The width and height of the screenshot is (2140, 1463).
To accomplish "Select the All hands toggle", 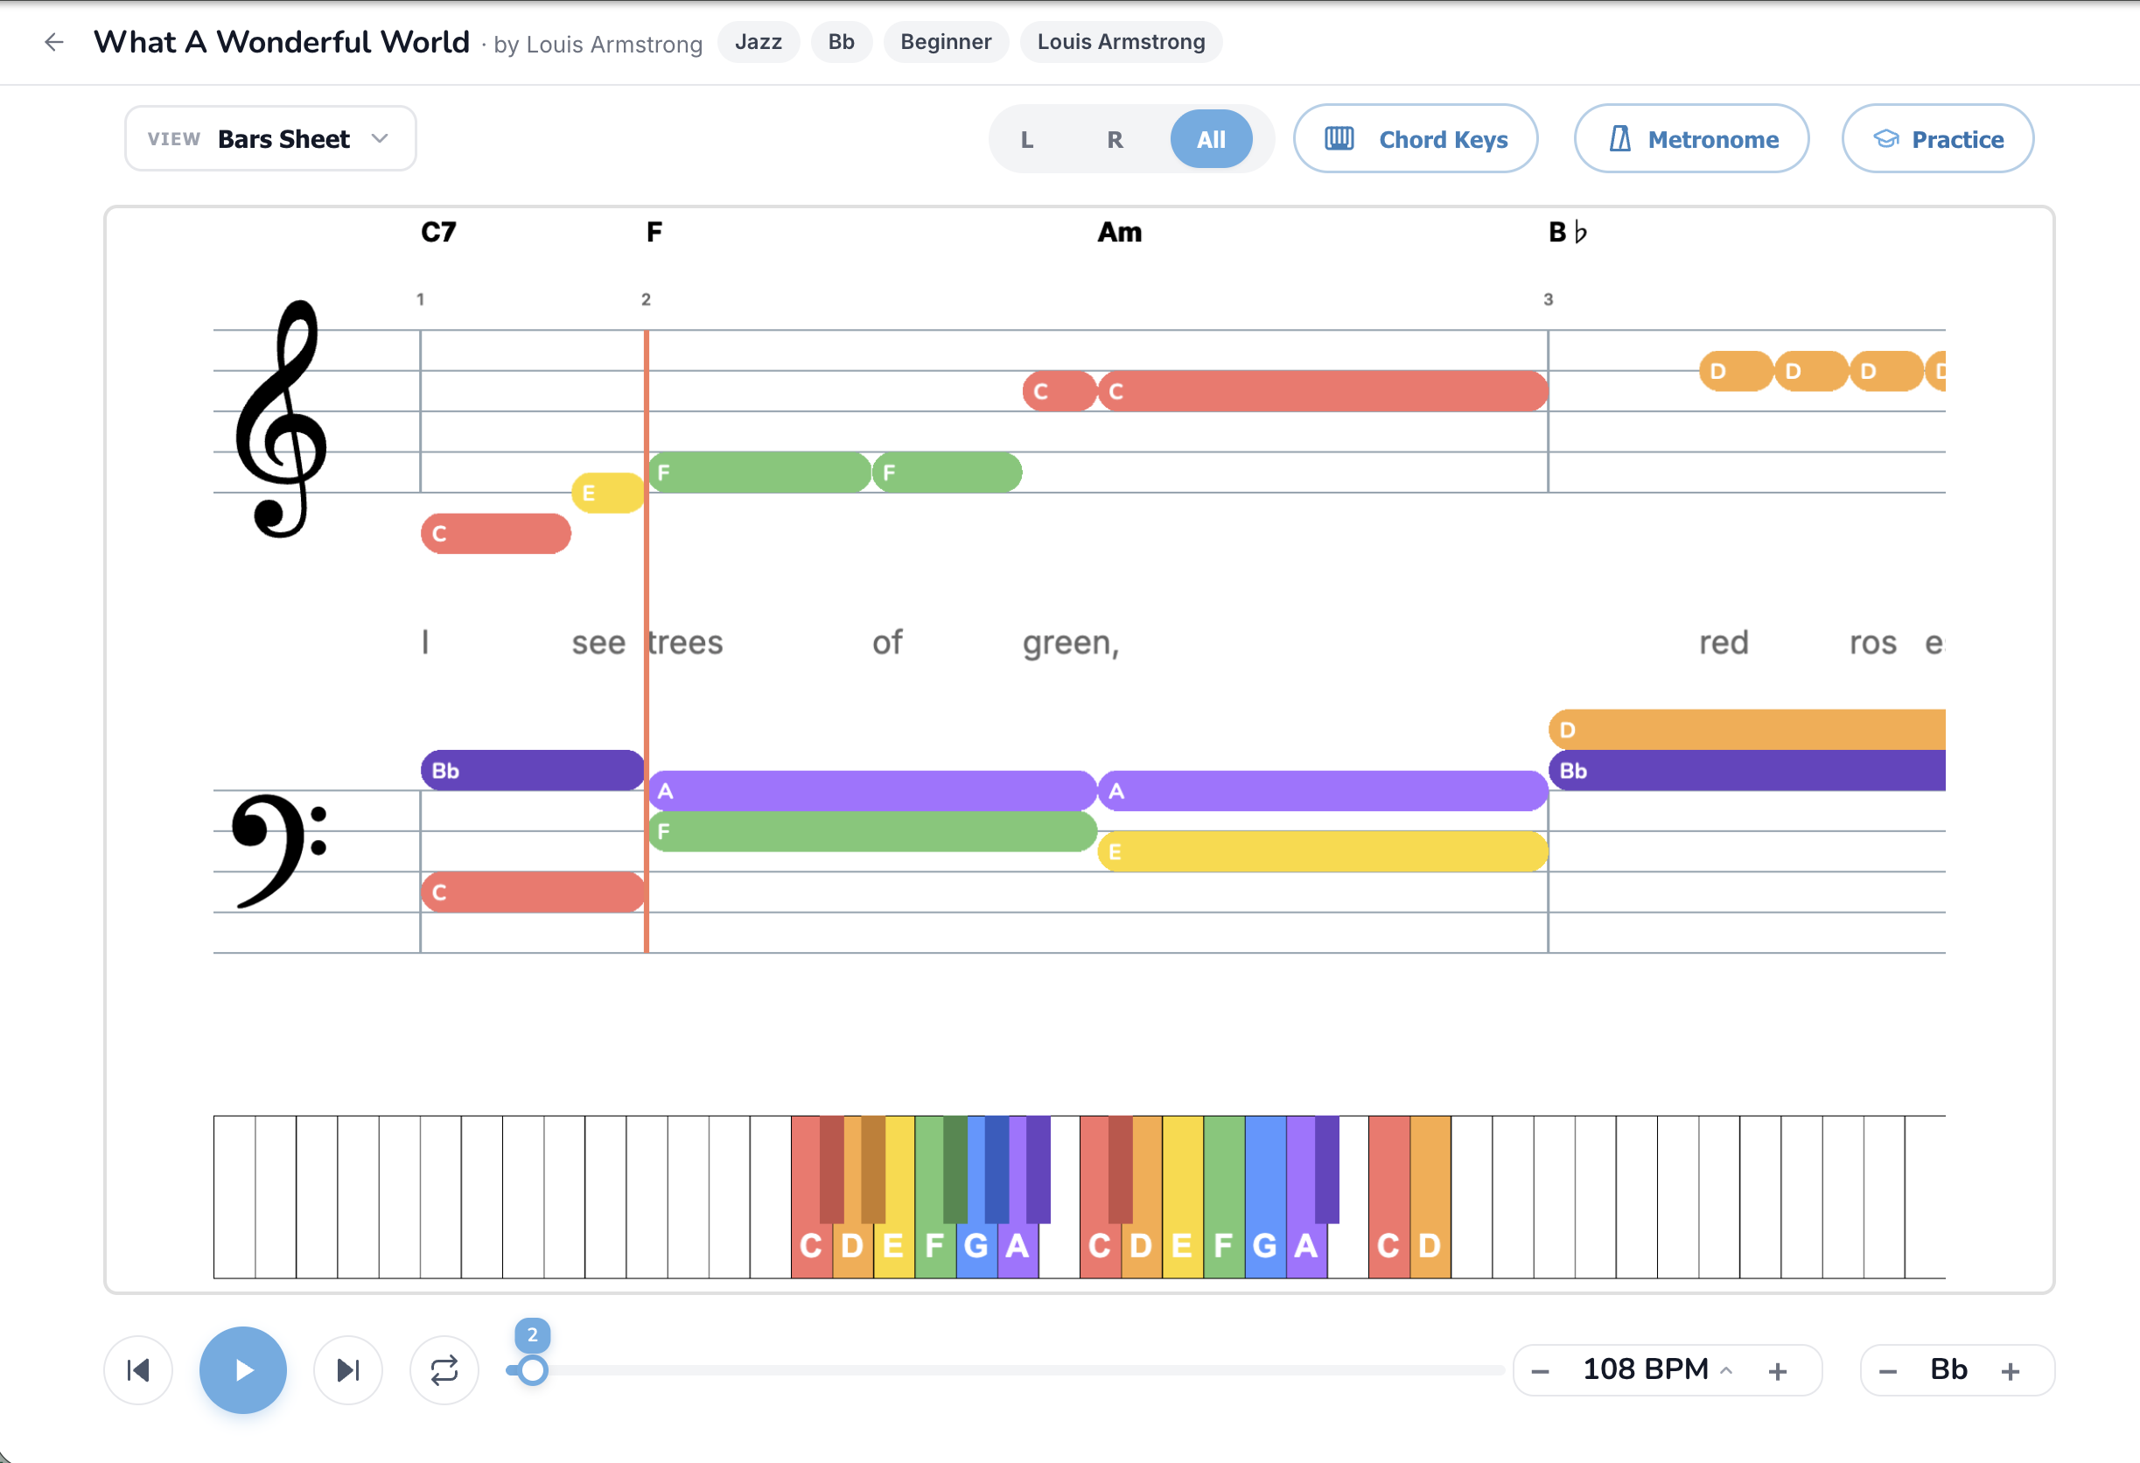I will [1211, 140].
